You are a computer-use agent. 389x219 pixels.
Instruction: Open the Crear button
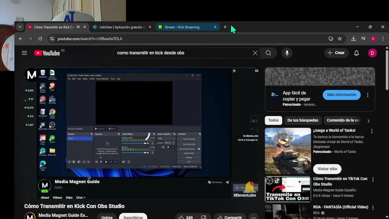pos(336,53)
